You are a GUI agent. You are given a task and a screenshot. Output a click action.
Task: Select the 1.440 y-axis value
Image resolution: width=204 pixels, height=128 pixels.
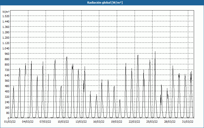pyautogui.click(x=6, y=22)
